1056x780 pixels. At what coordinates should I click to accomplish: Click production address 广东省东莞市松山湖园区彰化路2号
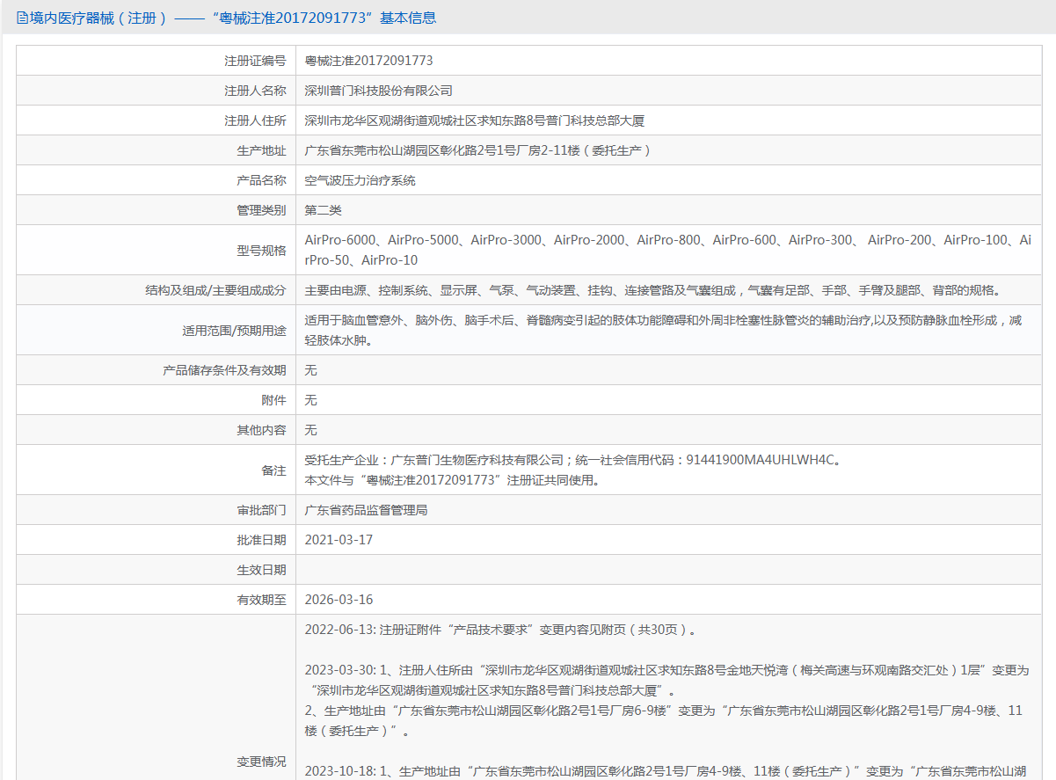pyautogui.click(x=477, y=150)
